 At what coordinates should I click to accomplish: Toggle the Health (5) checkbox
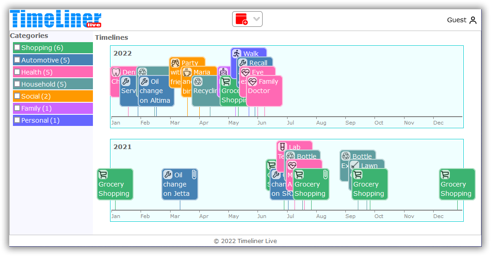click(17, 72)
